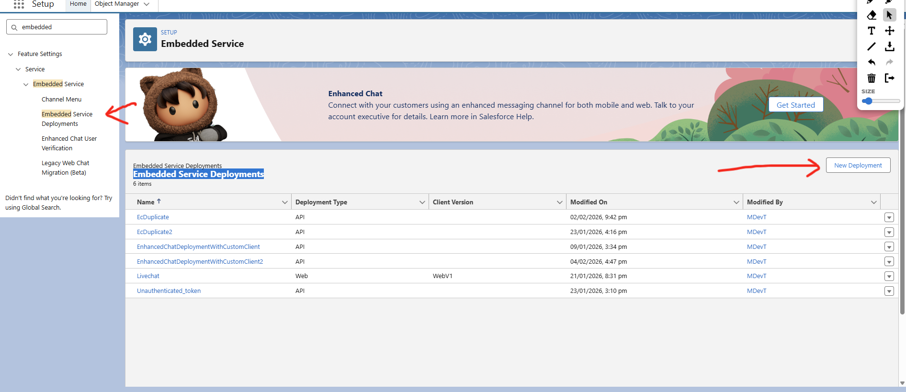Select the pointer cursor annotation tool
This screenshot has height=392, width=906.
point(889,15)
